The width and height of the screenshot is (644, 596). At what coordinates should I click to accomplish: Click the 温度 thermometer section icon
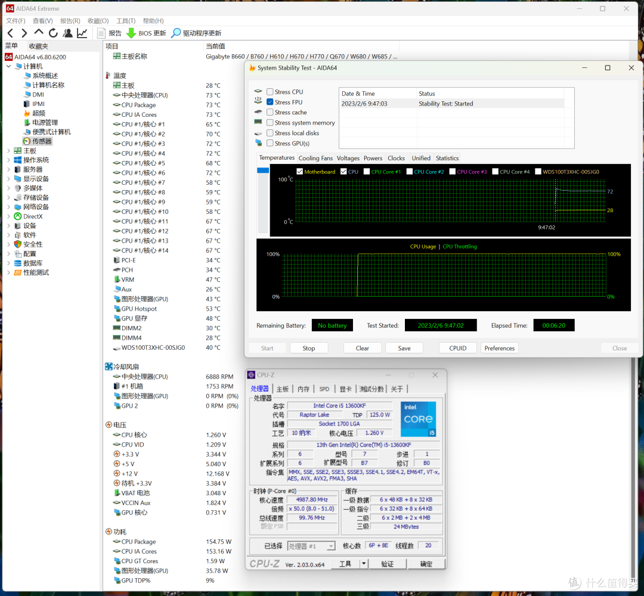108,76
